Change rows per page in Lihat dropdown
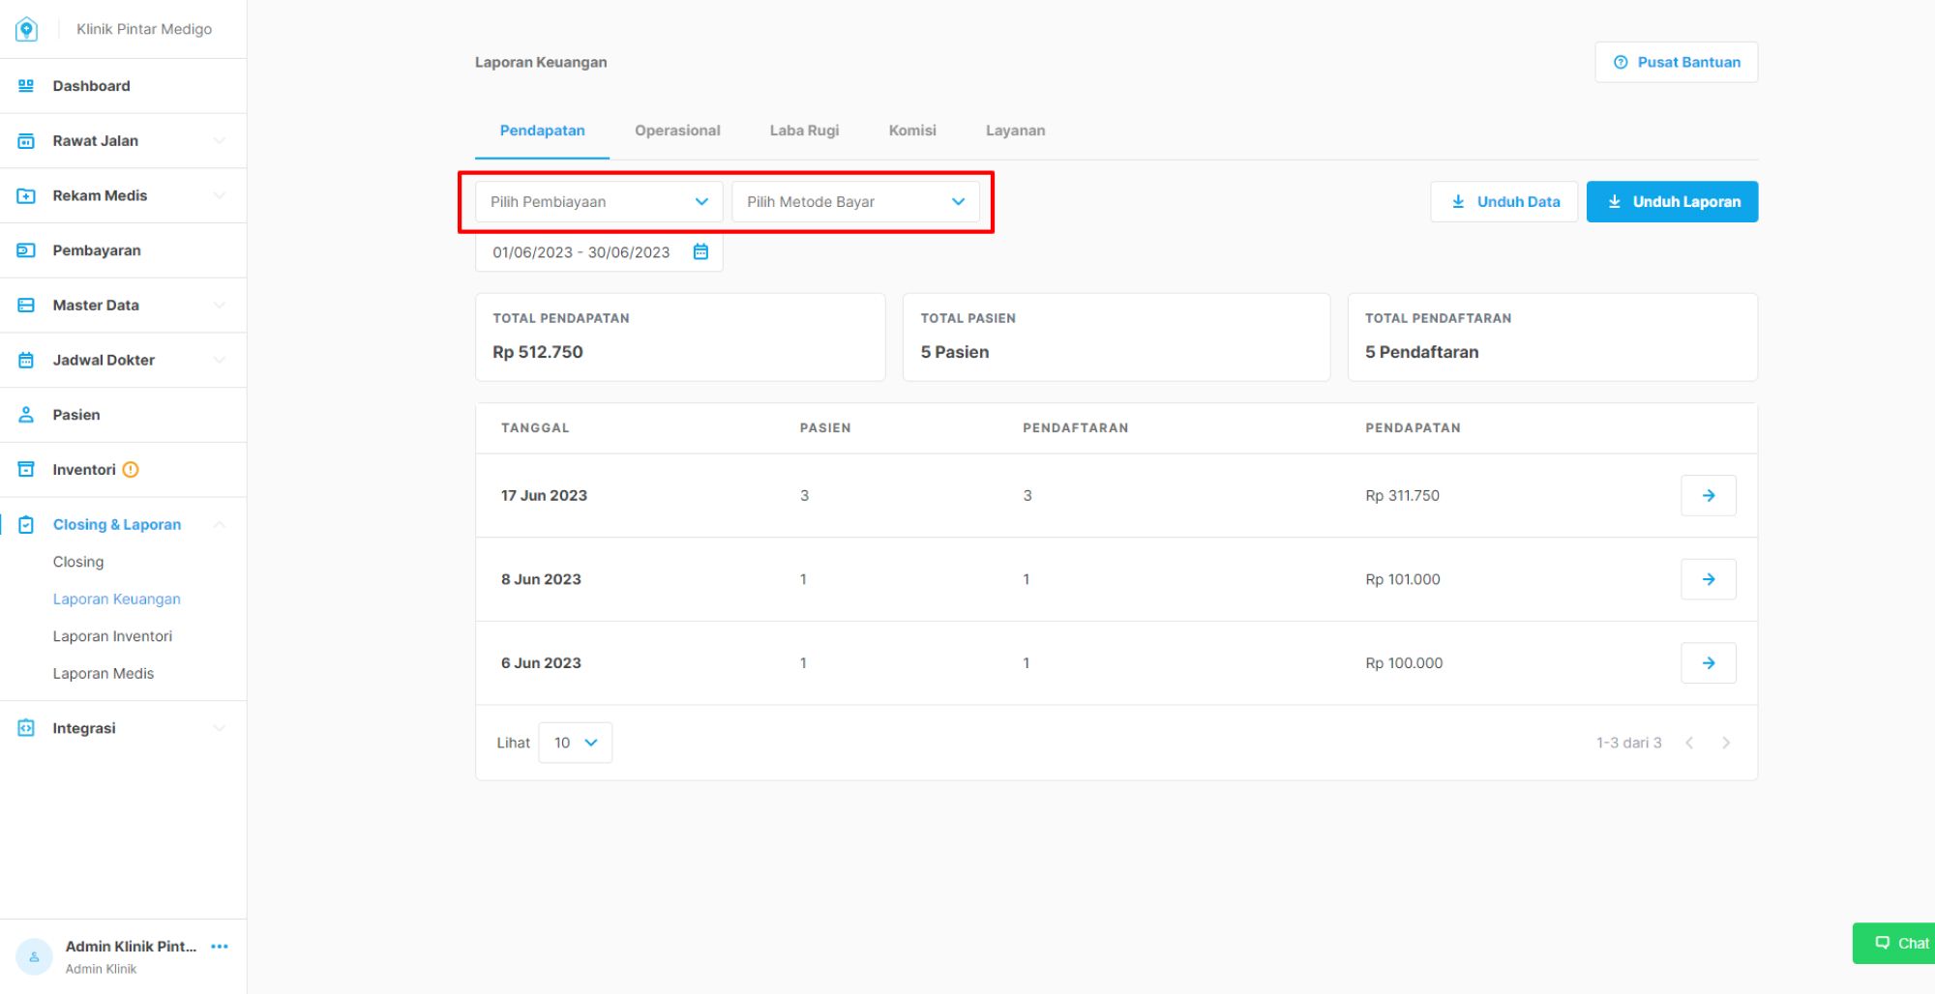The image size is (1935, 994). [x=576, y=743]
